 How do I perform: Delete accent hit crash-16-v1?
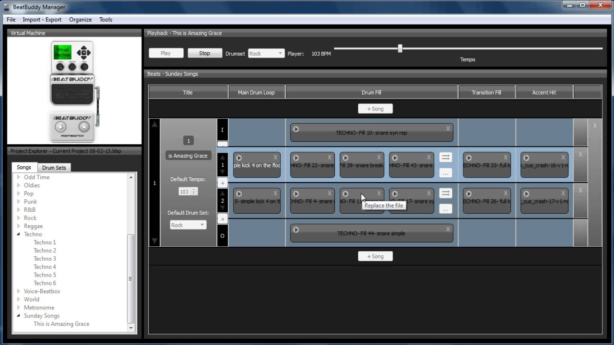[563, 157]
